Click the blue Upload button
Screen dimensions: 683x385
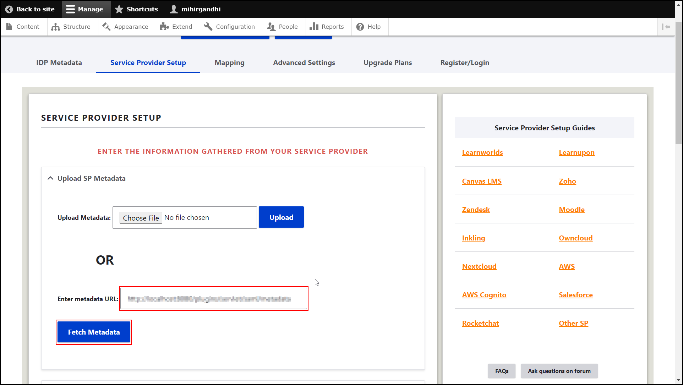[x=281, y=217]
